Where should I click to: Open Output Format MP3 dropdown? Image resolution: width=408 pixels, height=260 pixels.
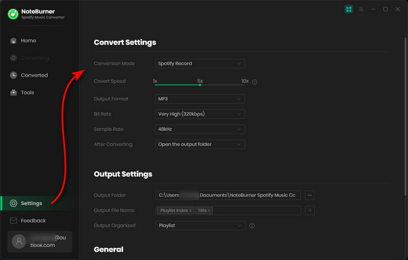[x=199, y=99]
